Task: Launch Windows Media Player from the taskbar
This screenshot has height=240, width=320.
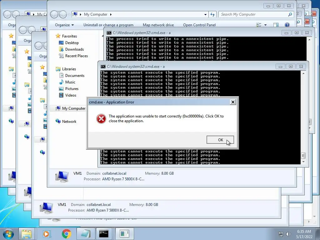Action: click(x=46, y=234)
